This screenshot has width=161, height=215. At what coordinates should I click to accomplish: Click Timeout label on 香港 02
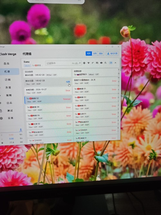(x=67, y=99)
